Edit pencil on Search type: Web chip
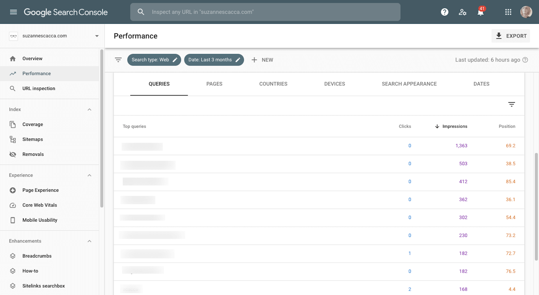 [x=175, y=60]
